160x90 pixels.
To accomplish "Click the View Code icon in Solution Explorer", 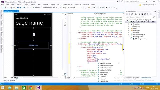I will pos(151,14).
